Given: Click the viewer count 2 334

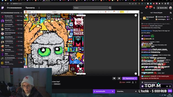Looking at the screenshot, I should pos(122,82).
